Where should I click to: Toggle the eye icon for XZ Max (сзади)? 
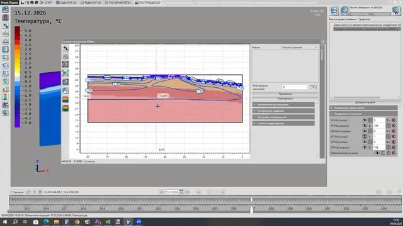point(365,137)
